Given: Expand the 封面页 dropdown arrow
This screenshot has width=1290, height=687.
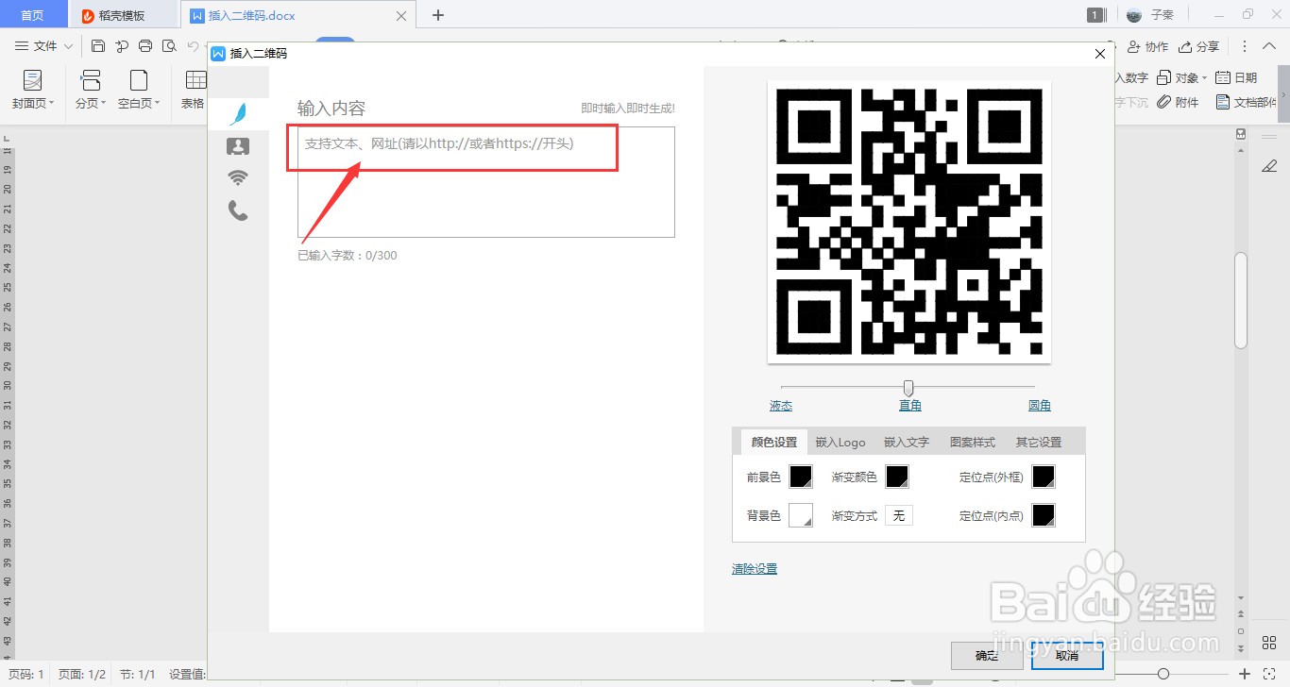Looking at the screenshot, I should 52,104.
